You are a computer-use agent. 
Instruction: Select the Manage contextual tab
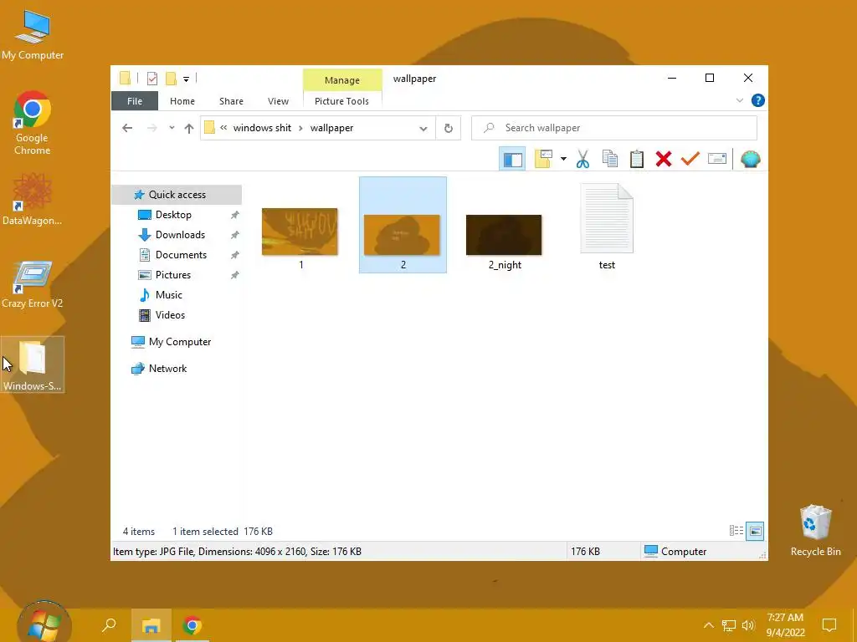[342, 79]
